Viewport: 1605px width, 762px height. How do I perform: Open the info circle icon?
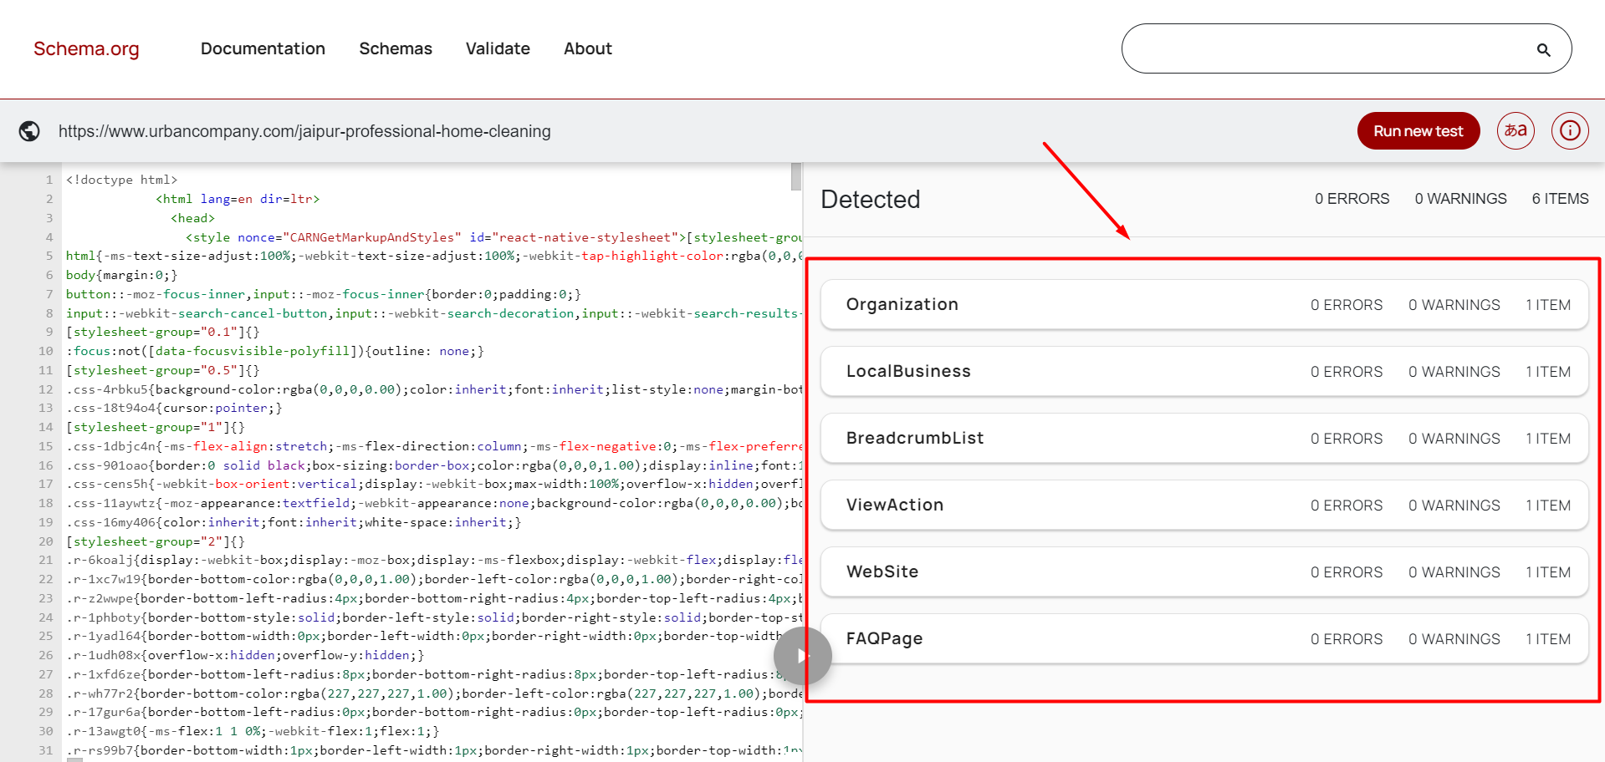click(1570, 131)
